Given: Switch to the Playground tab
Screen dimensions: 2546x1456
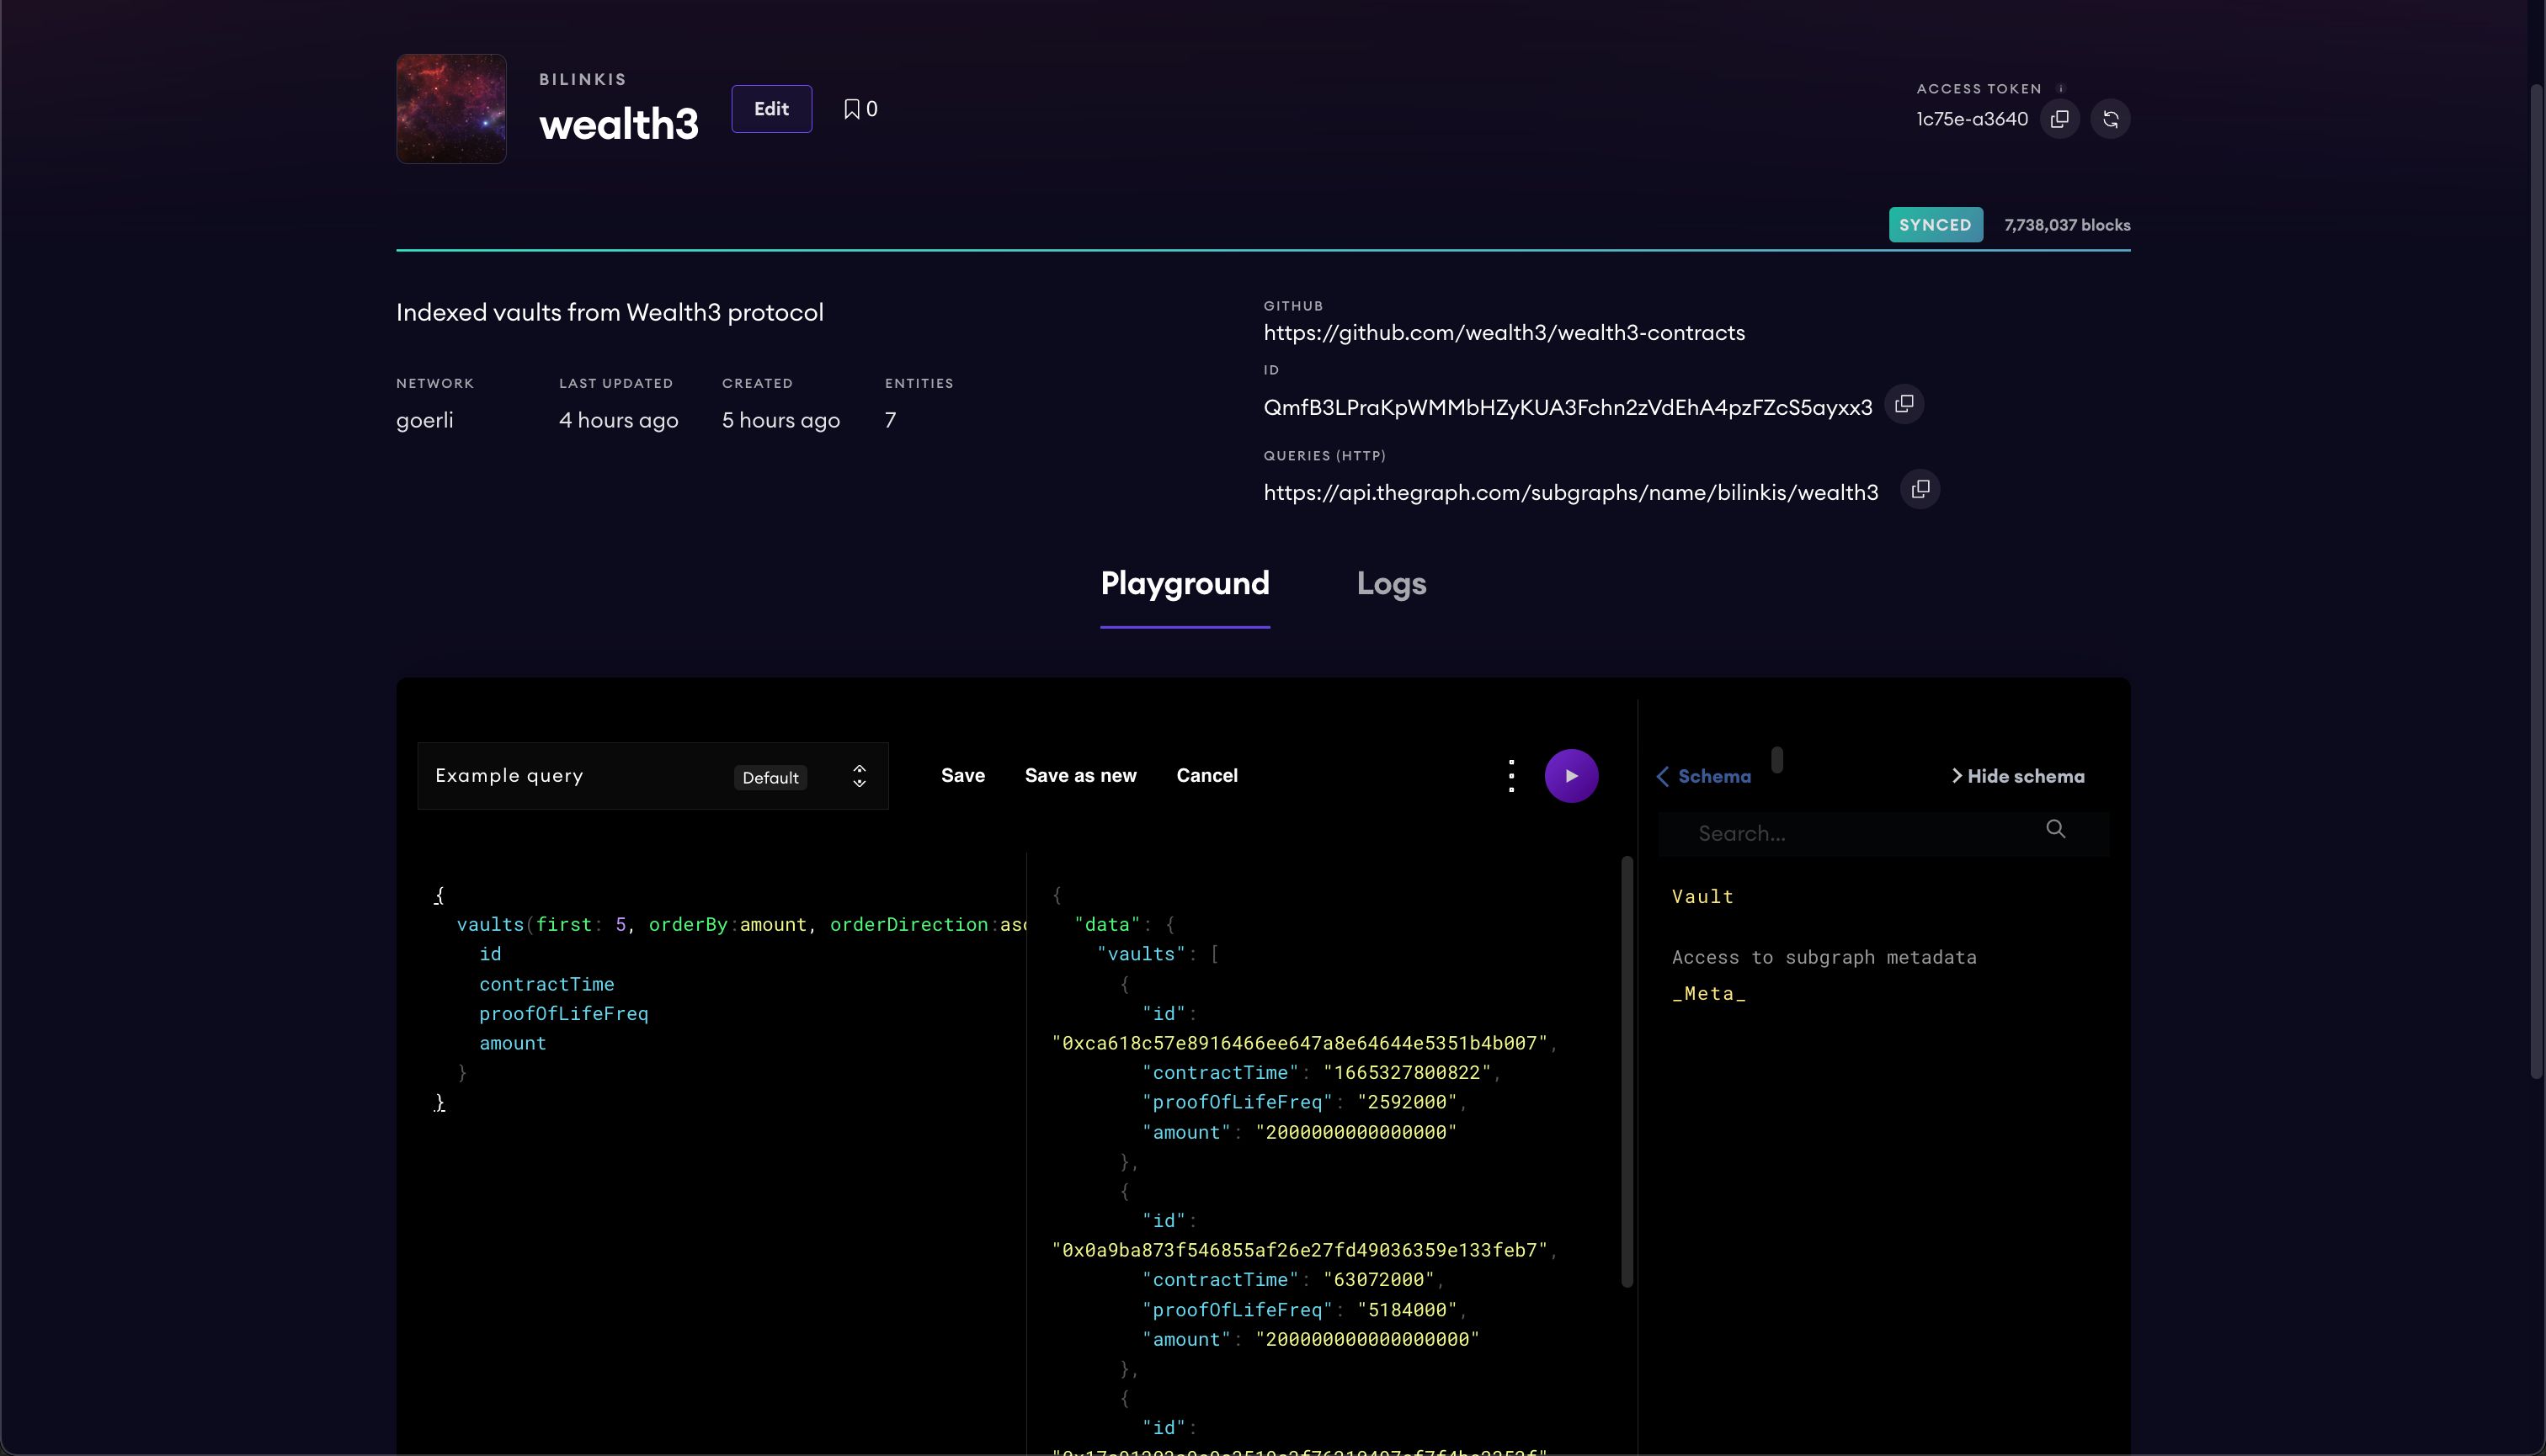Looking at the screenshot, I should (1185, 584).
